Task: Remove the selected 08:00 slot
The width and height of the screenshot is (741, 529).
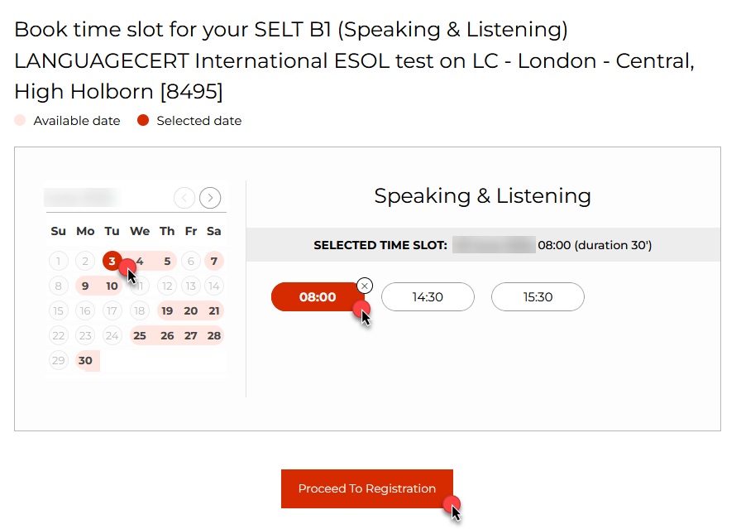Action: point(365,286)
